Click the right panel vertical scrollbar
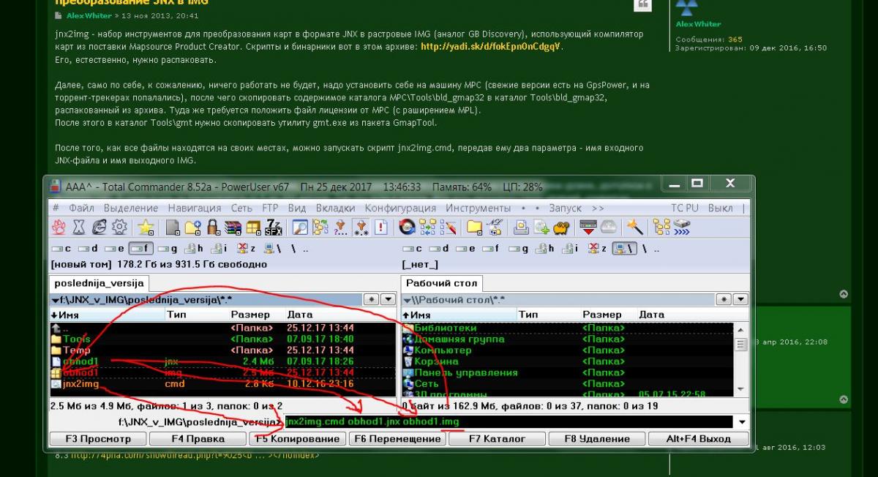 [740, 358]
